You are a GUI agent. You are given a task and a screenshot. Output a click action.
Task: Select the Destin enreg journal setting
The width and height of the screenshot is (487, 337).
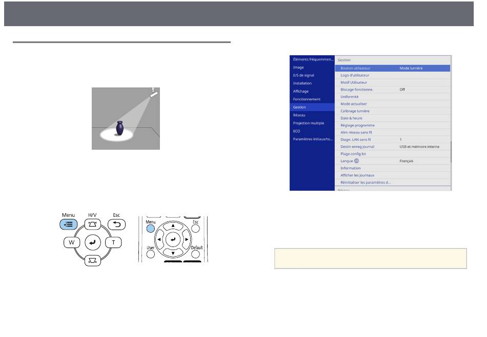point(393,146)
